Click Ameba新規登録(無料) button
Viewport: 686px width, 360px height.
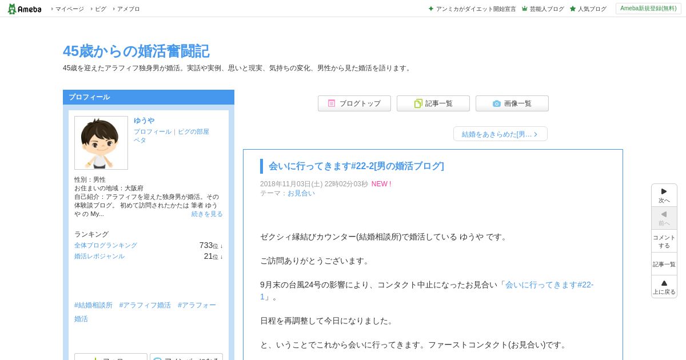pos(648,9)
